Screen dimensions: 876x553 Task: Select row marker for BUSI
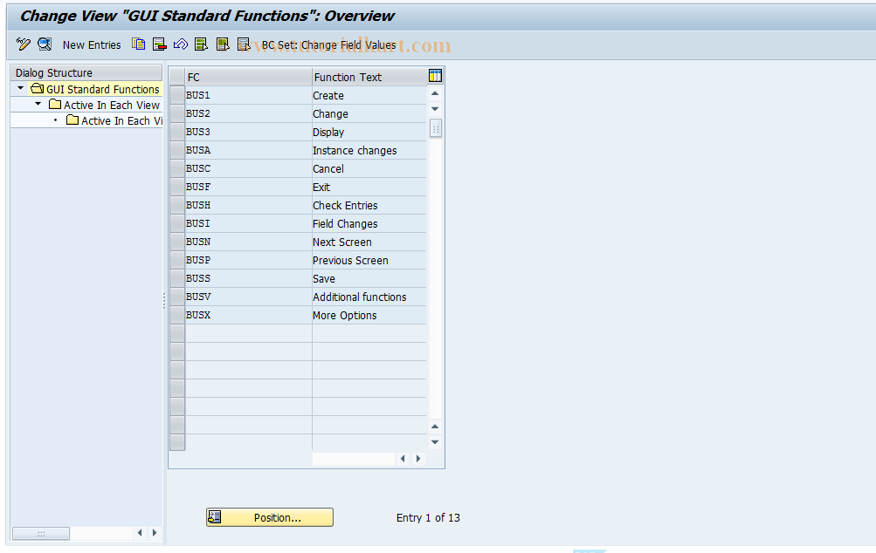pyautogui.click(x=177, y=223)
